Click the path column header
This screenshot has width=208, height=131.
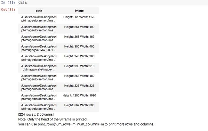39,11
